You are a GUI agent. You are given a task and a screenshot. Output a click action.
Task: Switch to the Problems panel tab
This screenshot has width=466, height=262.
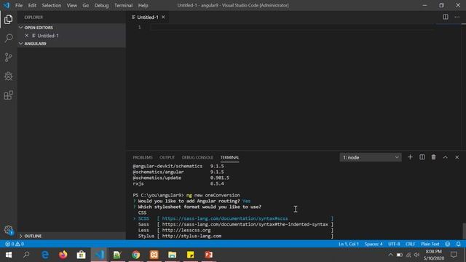(x=143, y=157)
